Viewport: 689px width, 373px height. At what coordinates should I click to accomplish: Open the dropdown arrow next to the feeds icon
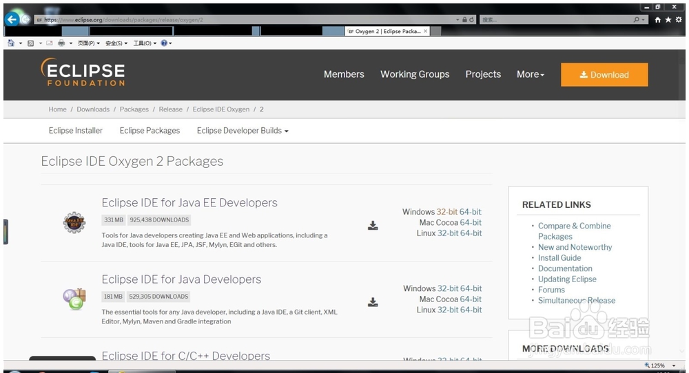click(41, 43)
